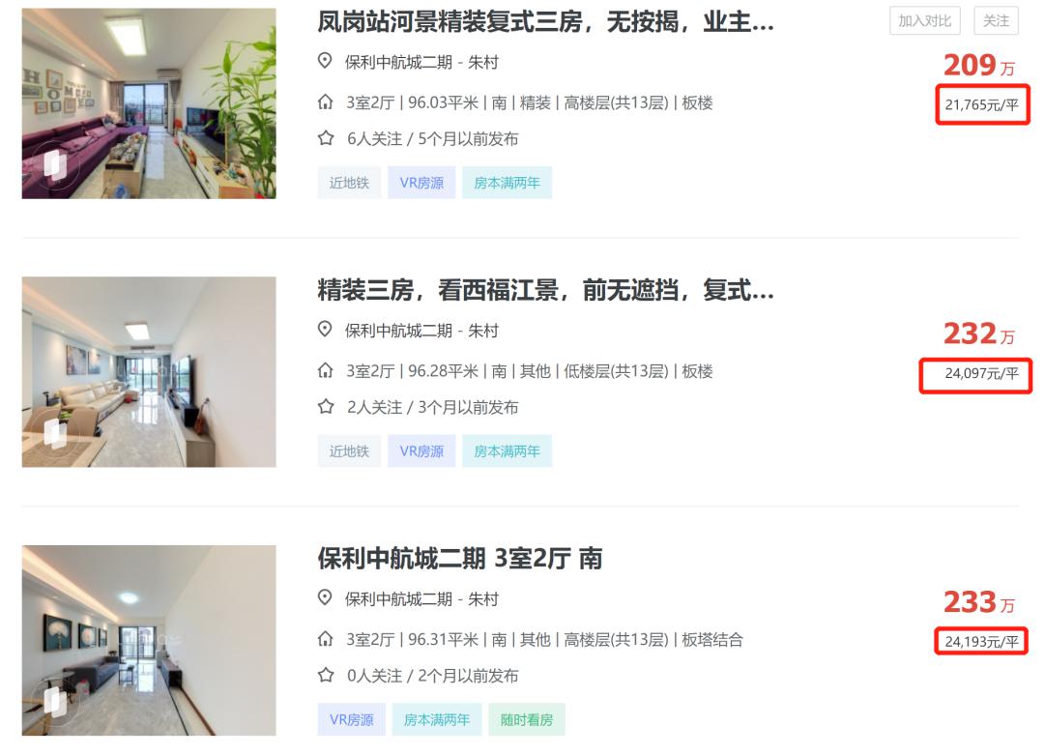
Task: Click the 随时看房 tag
Action: (527, 719)
